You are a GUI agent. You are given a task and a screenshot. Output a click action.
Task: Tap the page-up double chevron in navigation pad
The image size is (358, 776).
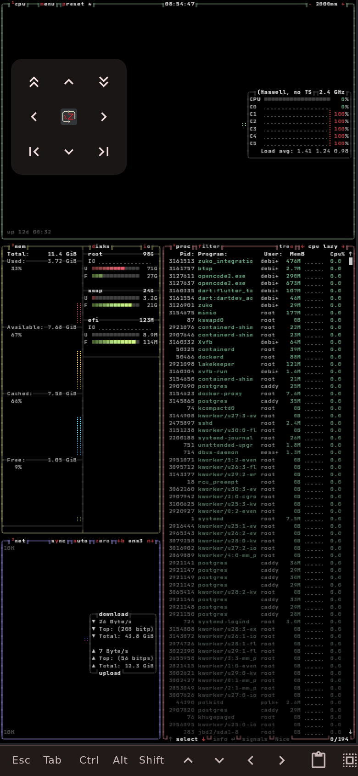coord(34,82)
